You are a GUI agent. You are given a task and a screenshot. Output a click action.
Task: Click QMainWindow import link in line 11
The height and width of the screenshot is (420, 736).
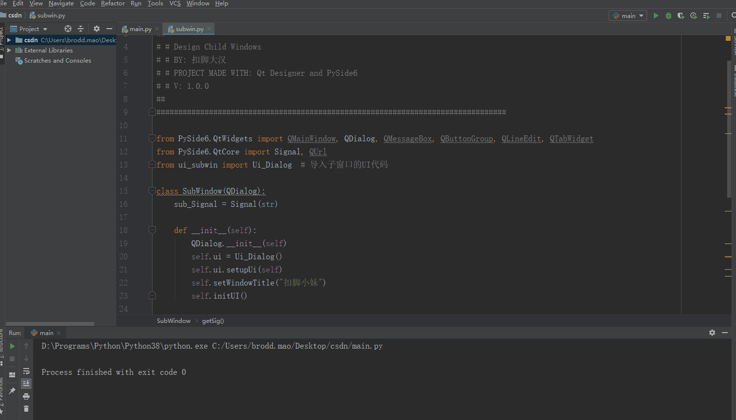311,139
